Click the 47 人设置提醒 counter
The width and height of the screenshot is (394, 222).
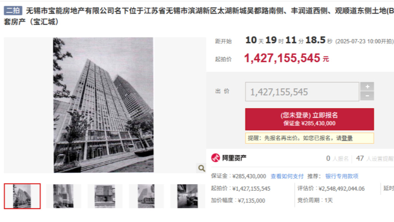(x=375, y=158)
